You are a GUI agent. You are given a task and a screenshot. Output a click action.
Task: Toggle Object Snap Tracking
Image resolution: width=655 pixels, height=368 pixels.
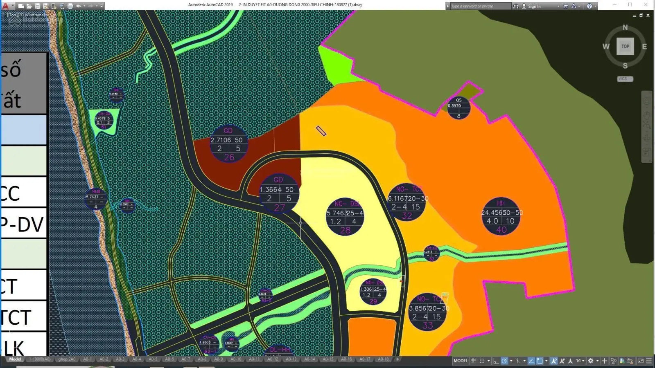(x=531, y=361)
